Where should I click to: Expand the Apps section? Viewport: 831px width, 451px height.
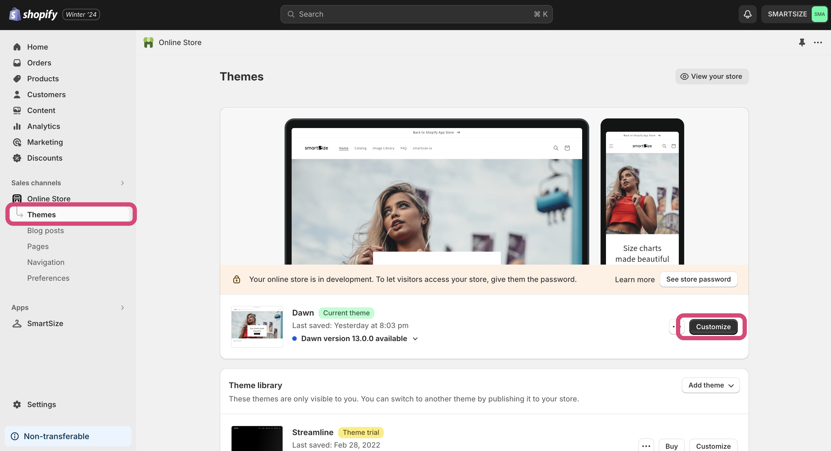122,308
